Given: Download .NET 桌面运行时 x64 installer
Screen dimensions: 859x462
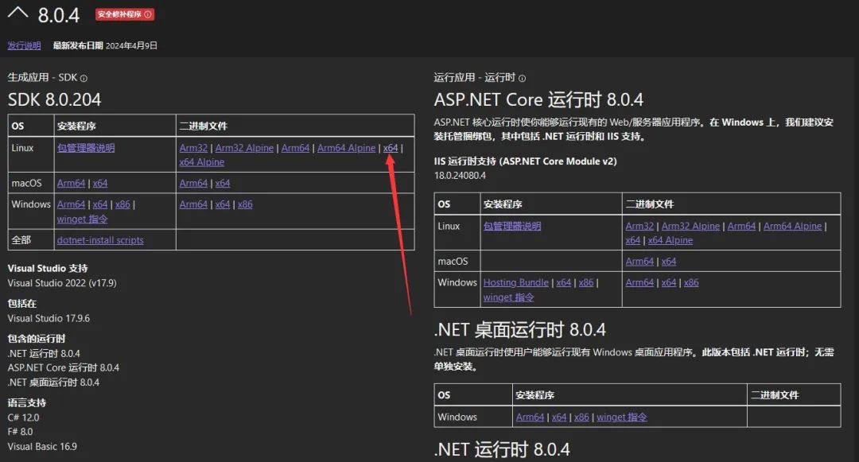Looking at the screenshot, I should (x=559, y=417).
